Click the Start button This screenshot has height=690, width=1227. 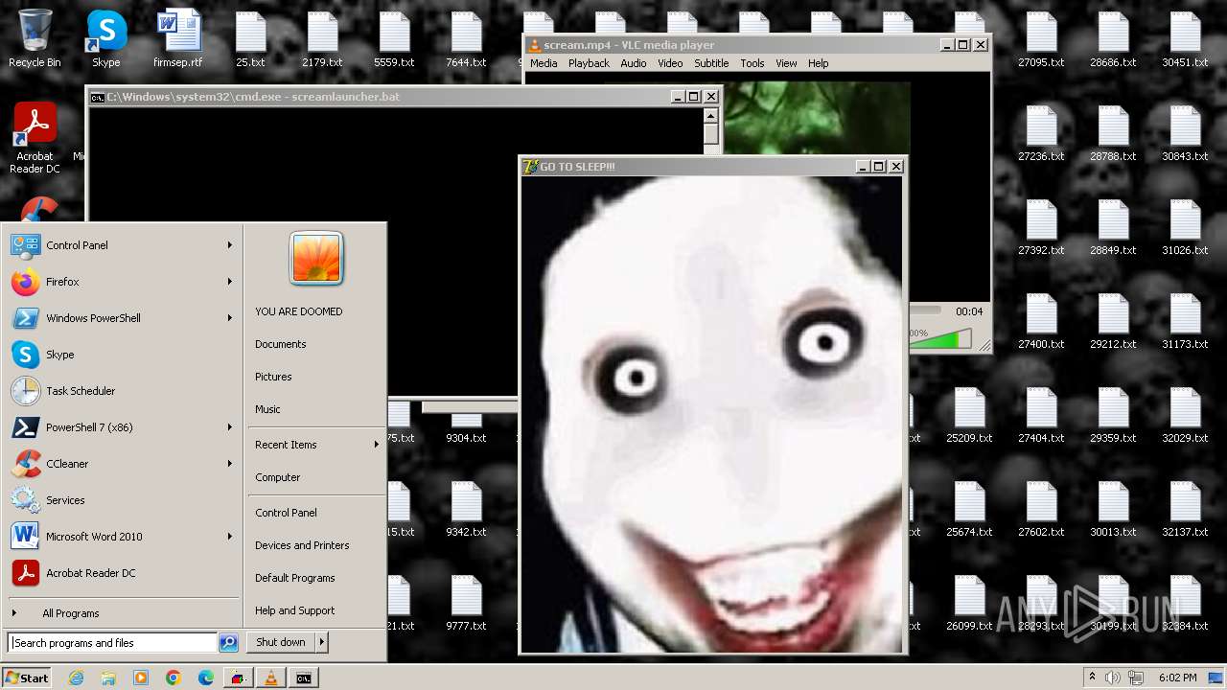pyautogui.click(x=26, y=678)
